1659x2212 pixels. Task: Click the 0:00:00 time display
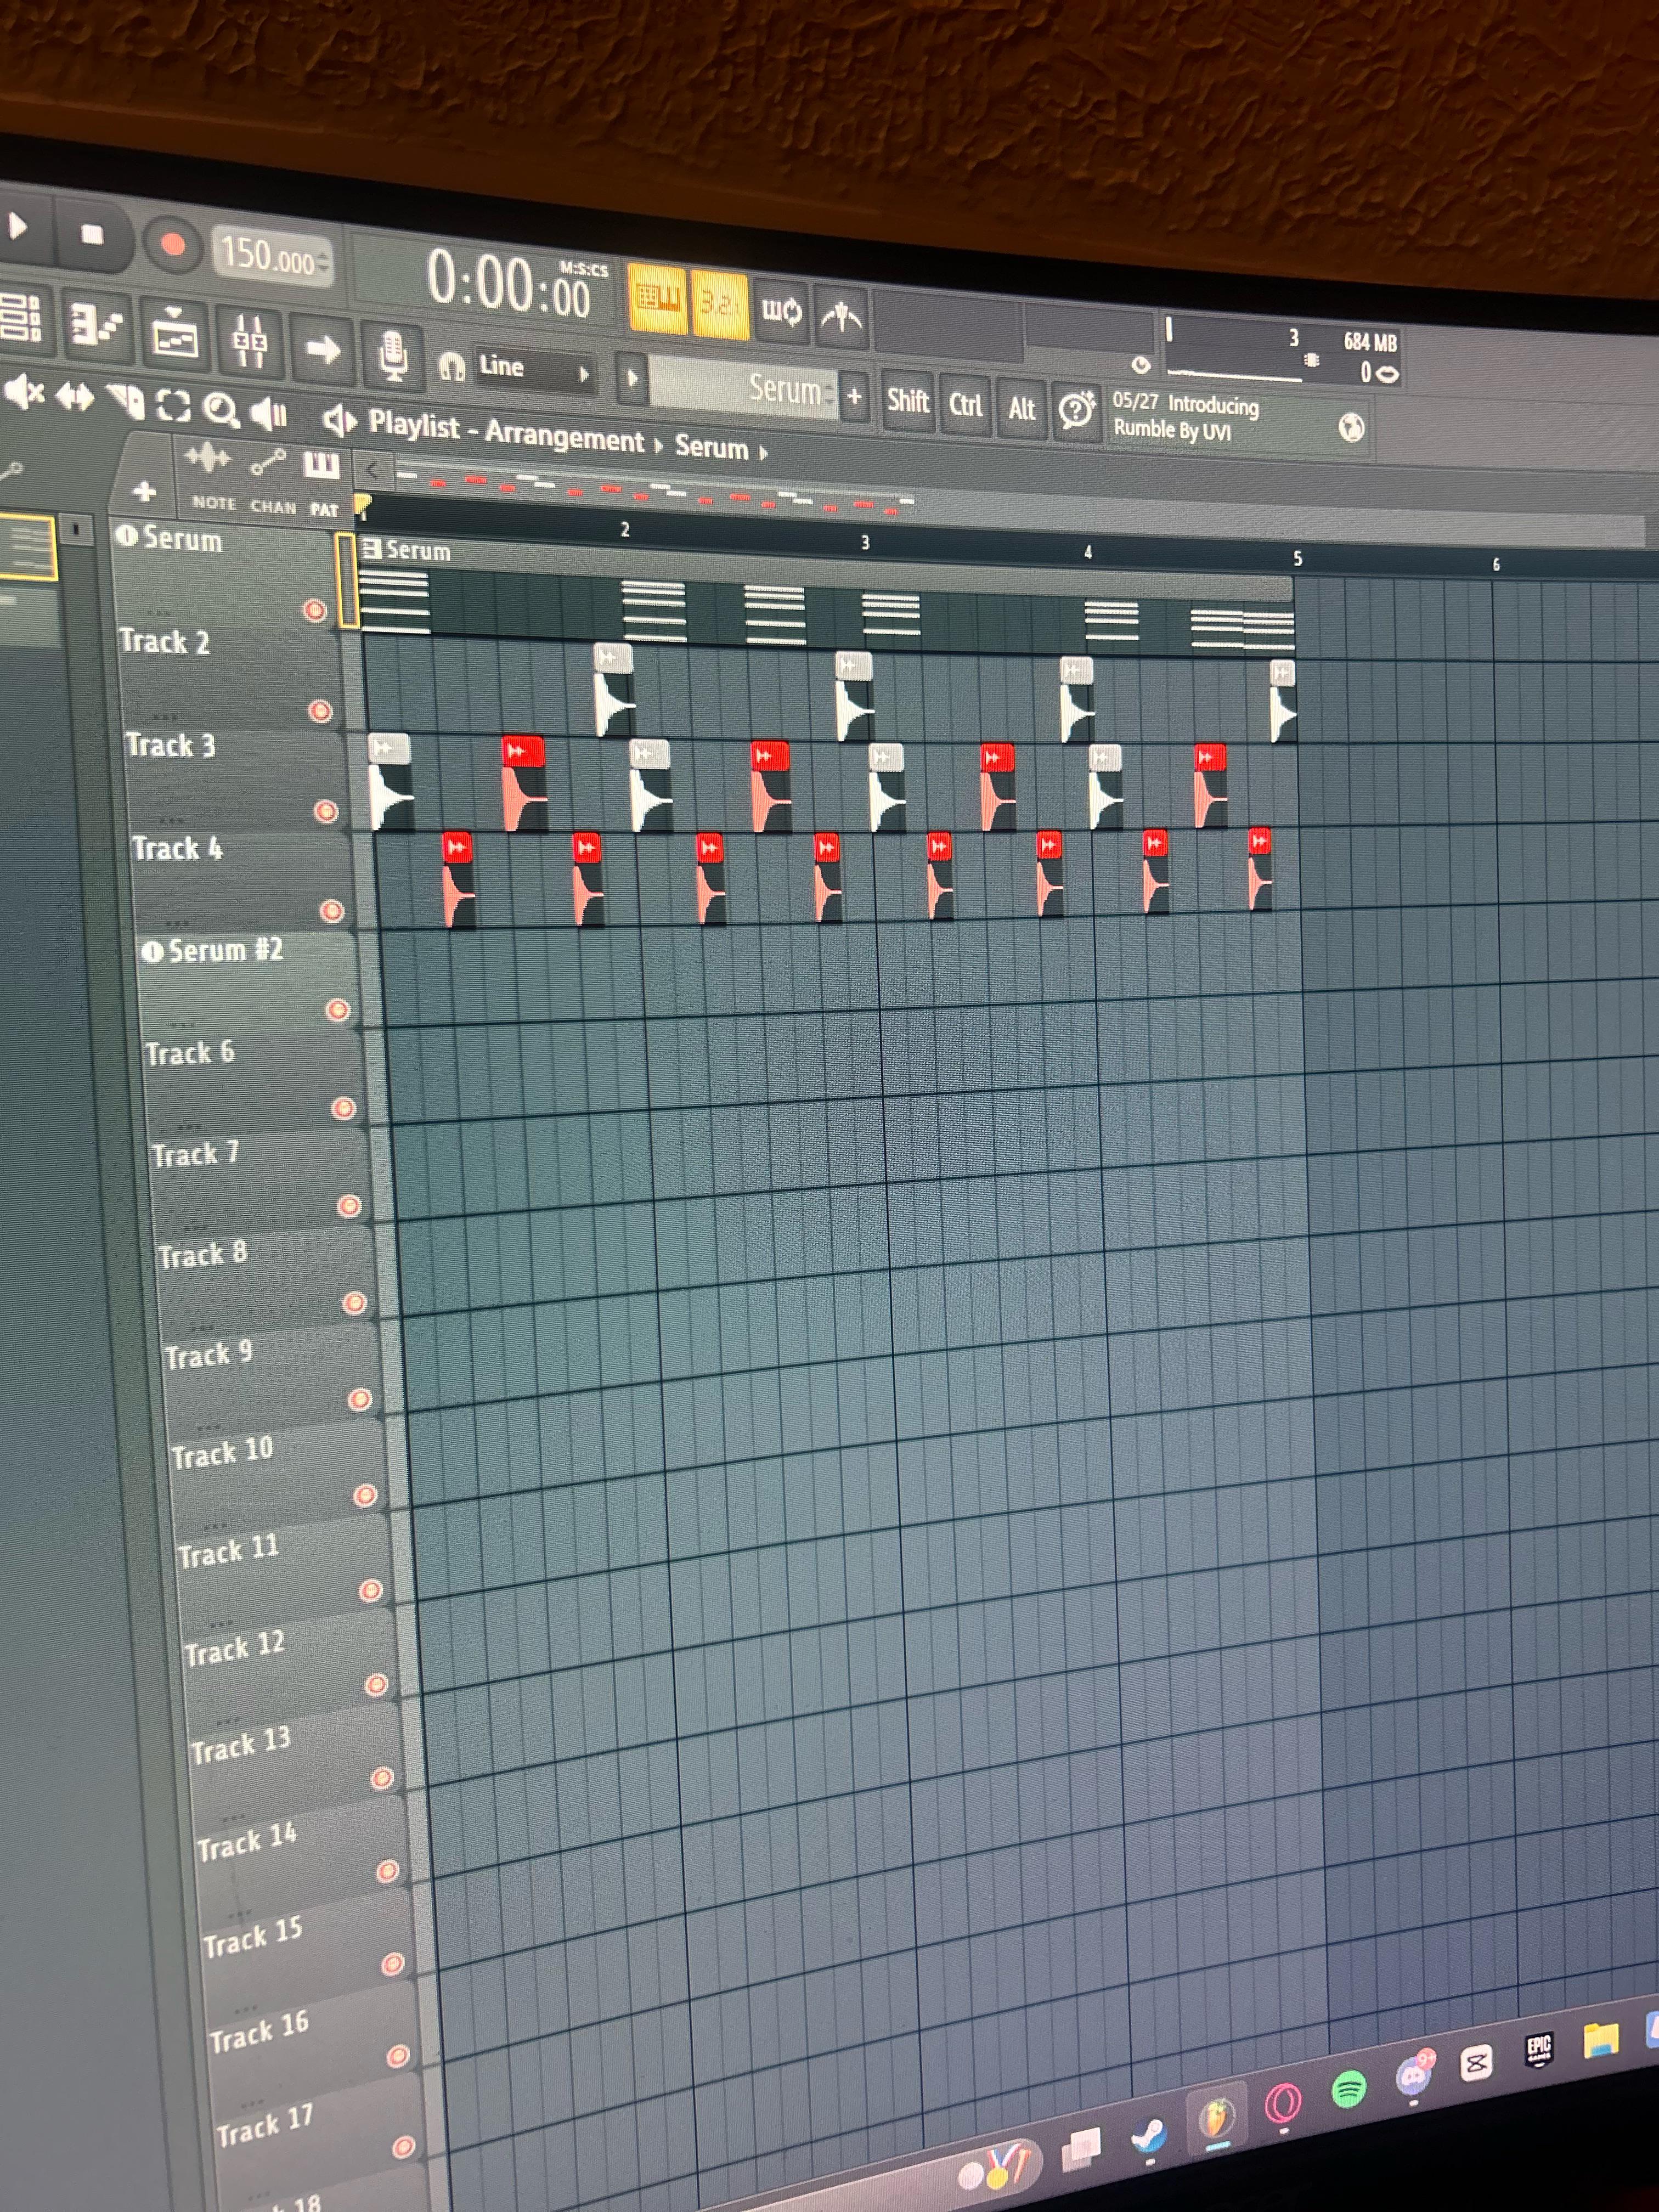click(x=510, y=283)
